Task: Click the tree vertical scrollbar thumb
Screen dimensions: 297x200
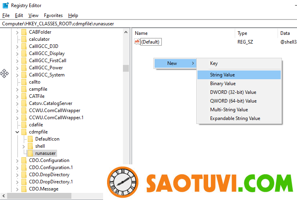Action: pos(126,68)
